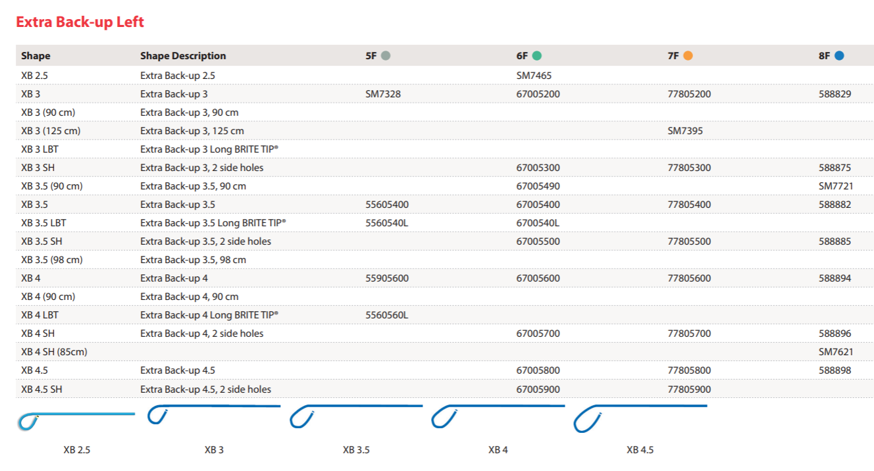Viewport: 874px width, 471px height.
Task: Select part number SM7621
Action: tap(836, 352)
